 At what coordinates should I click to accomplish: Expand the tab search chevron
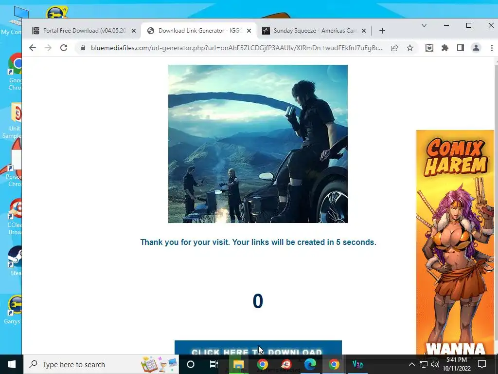[424, 25]
